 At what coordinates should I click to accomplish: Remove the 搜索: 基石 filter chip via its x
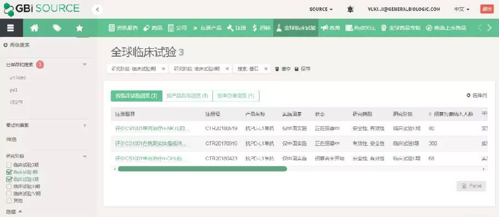coord(266,69)
